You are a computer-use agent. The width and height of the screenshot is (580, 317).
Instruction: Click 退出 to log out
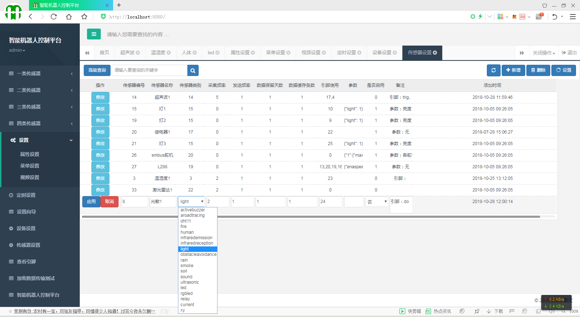pyautogui.click(x=569, y=53)
